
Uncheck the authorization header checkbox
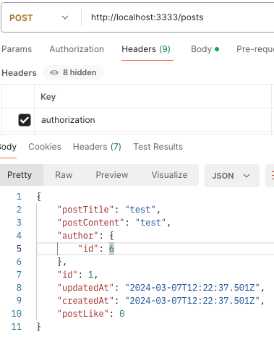click(x=25, y=120)
